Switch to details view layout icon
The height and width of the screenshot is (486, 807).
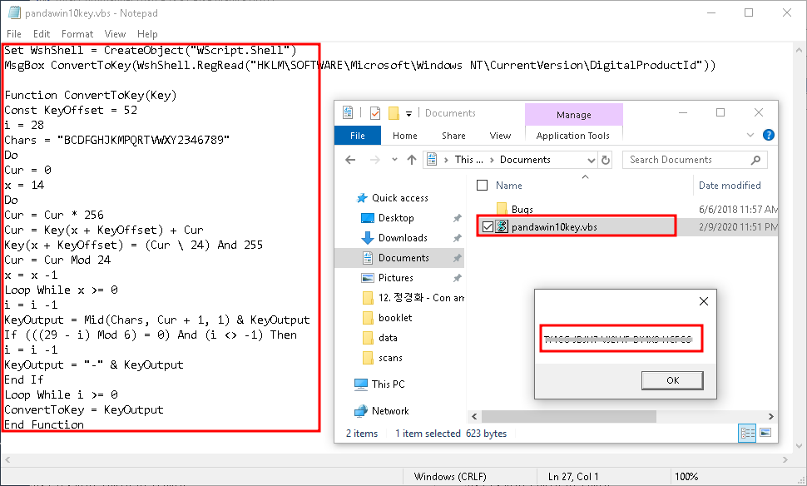[747, 433]
